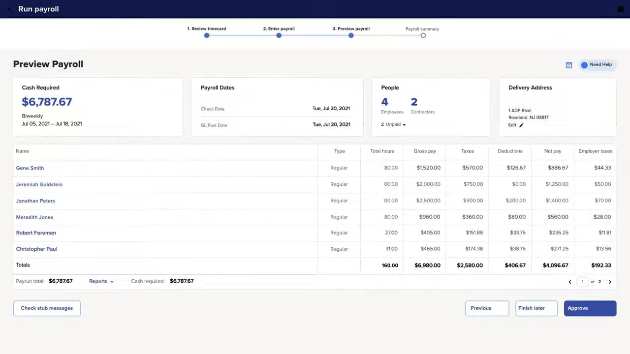Click the Gross pay column header
The width and height of the screenshot is (630, 354).
[424, 151]
